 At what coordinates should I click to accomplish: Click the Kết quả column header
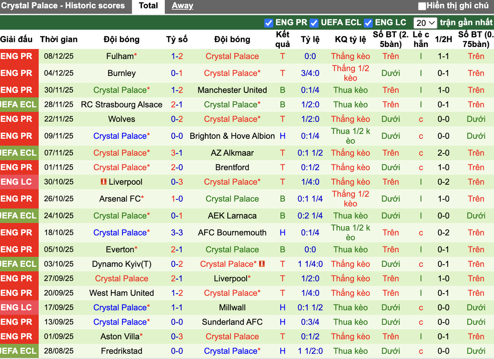283,39
